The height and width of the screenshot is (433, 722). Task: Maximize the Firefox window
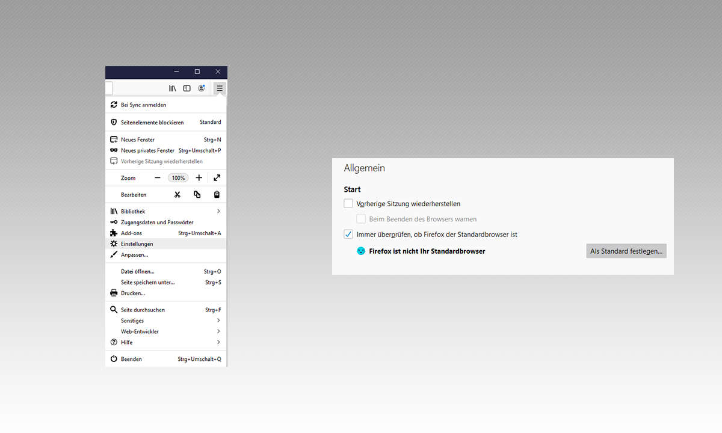tap(197, 72)
